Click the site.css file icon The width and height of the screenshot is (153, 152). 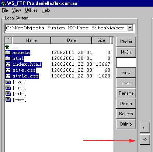pos(8,70)
